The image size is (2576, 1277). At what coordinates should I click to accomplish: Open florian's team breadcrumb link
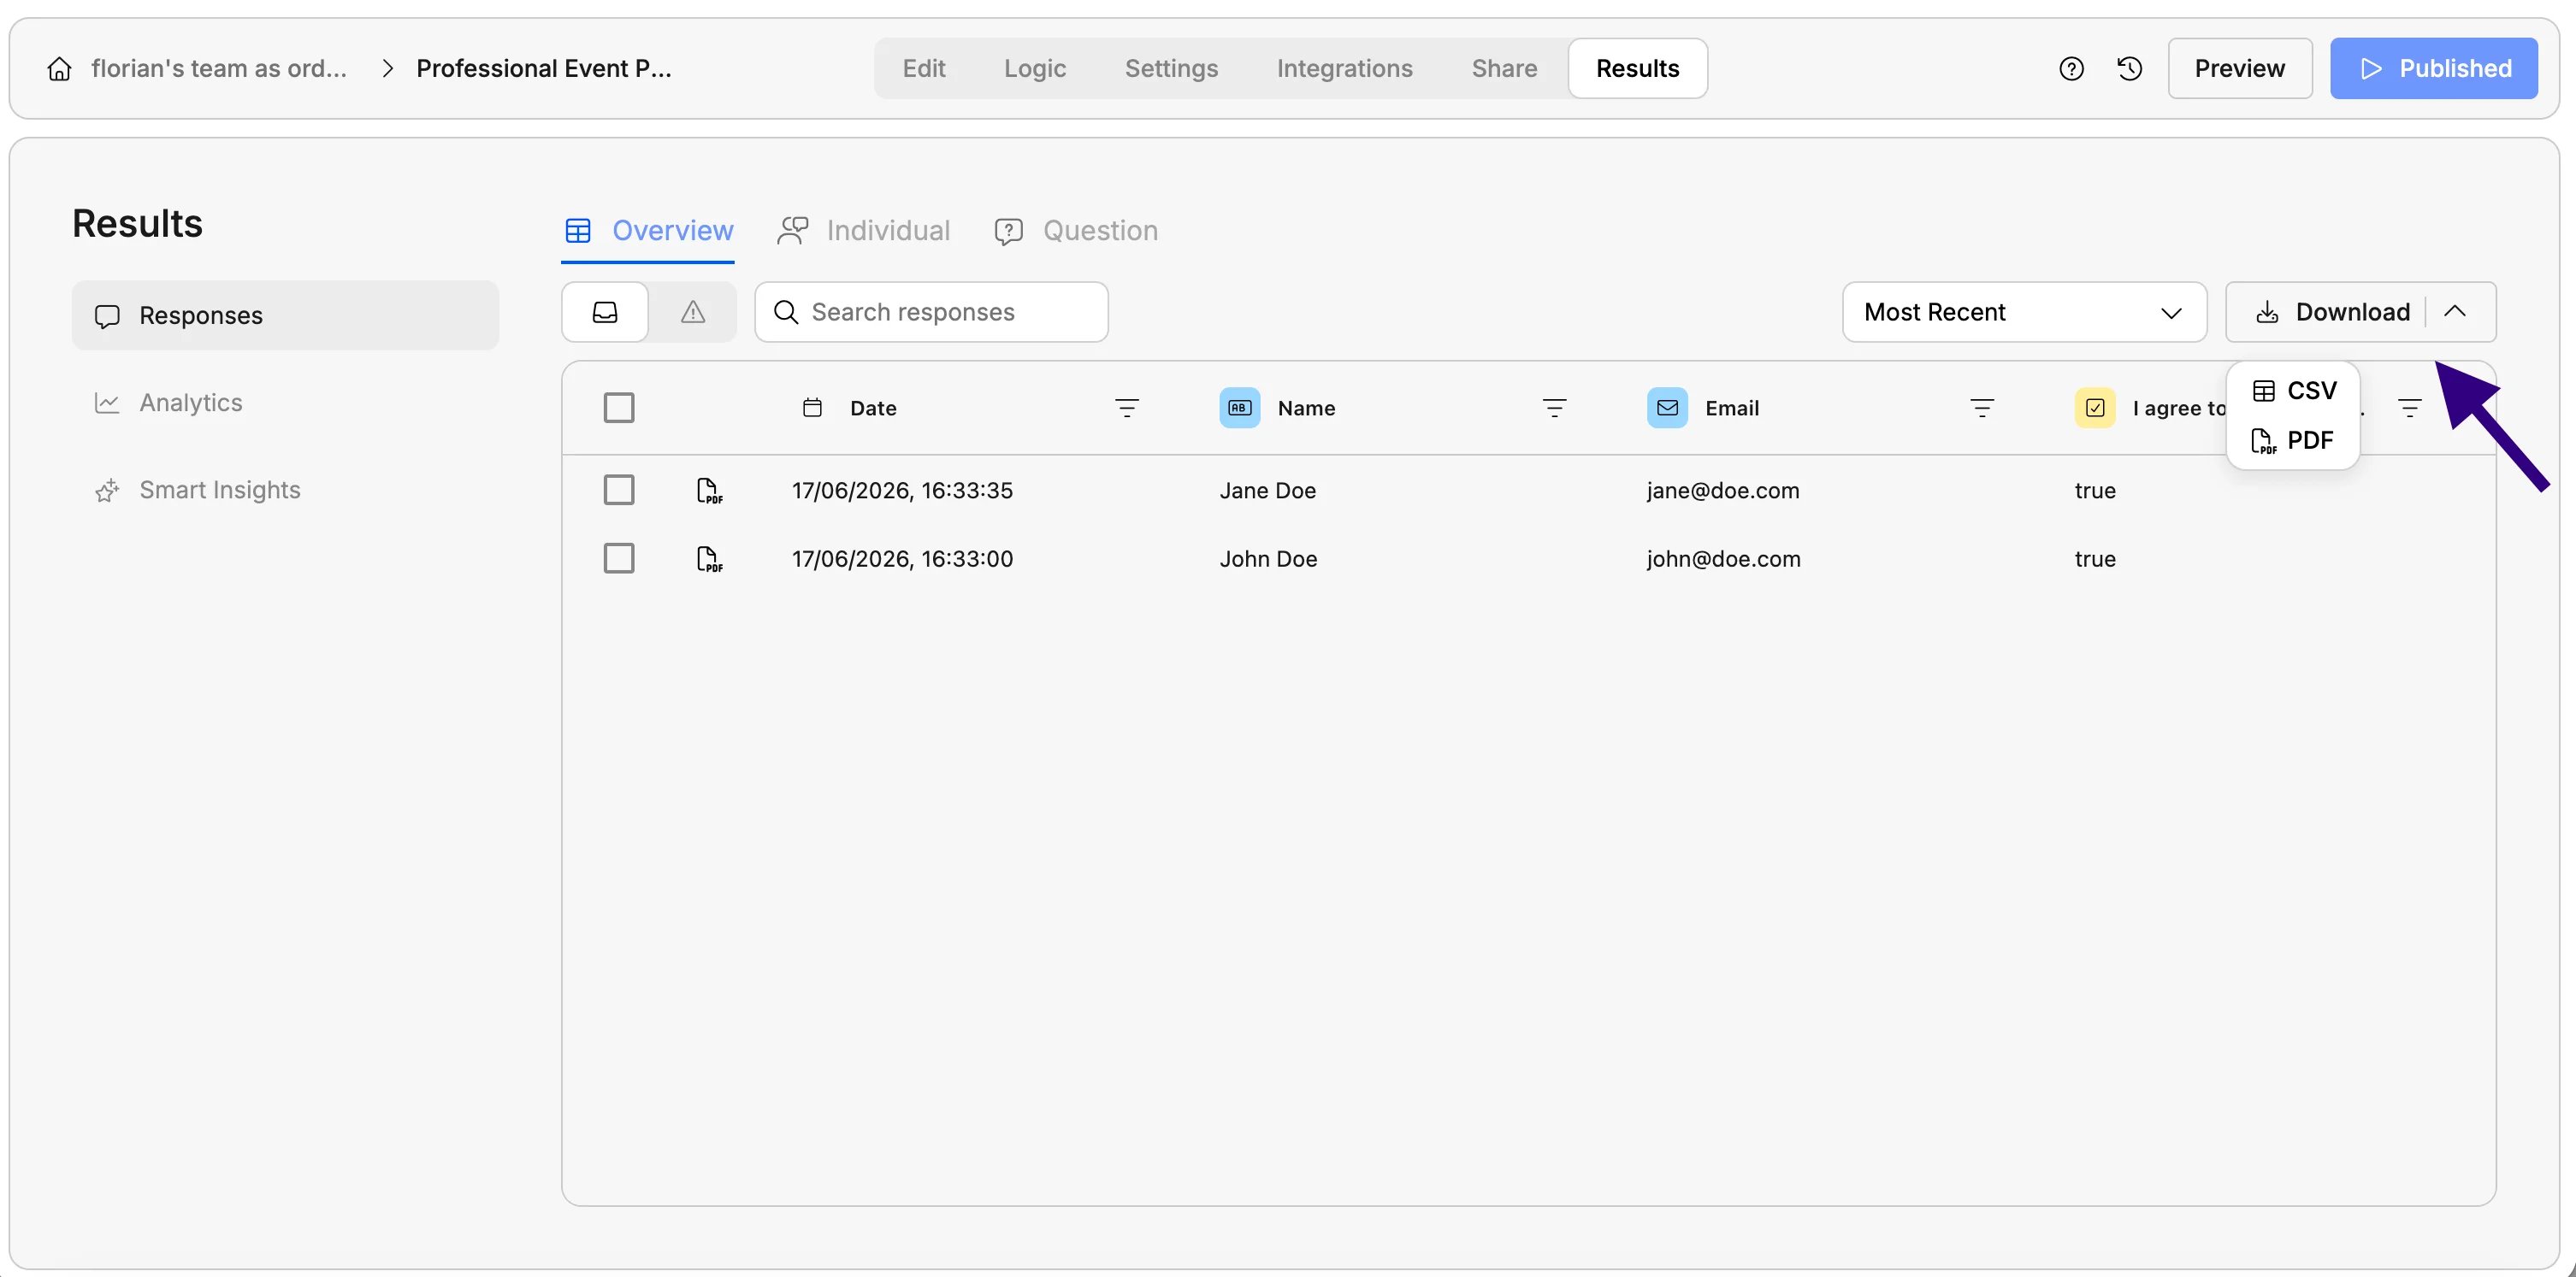[x=219, y=68]
